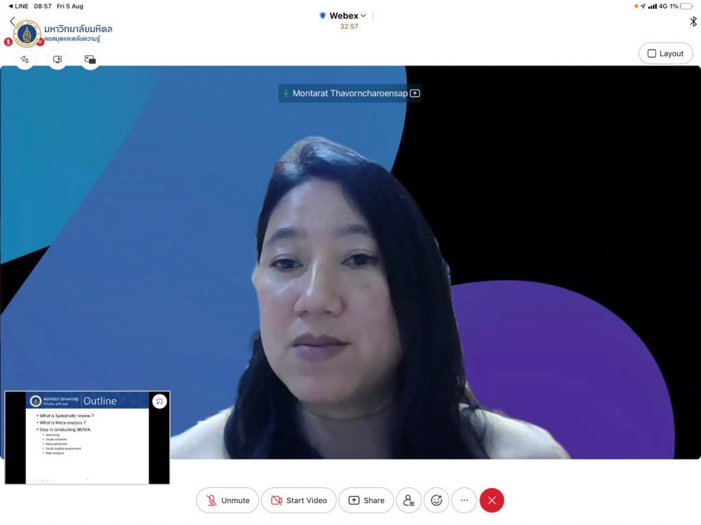Start the video camera
Viewport: 701px width, 525px height.
click(298, 500)
